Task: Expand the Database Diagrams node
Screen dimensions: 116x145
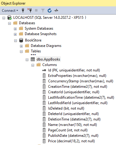Action: [x=21, y=46]
